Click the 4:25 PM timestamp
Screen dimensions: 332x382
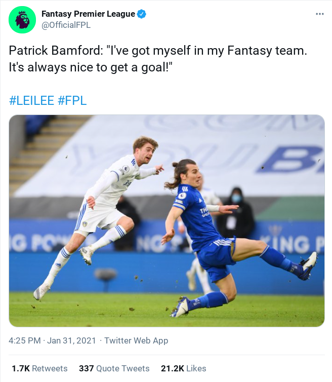[25, 340]
